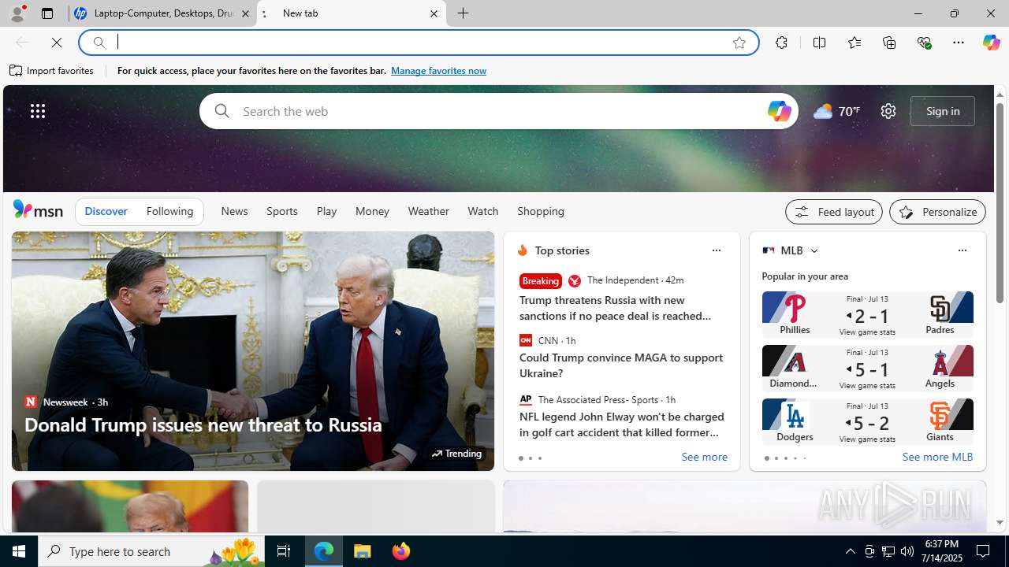Image resolution: width=1009 pixels, height=567 pixels.
Task: Open the Weather menu item
Action: 428,211
